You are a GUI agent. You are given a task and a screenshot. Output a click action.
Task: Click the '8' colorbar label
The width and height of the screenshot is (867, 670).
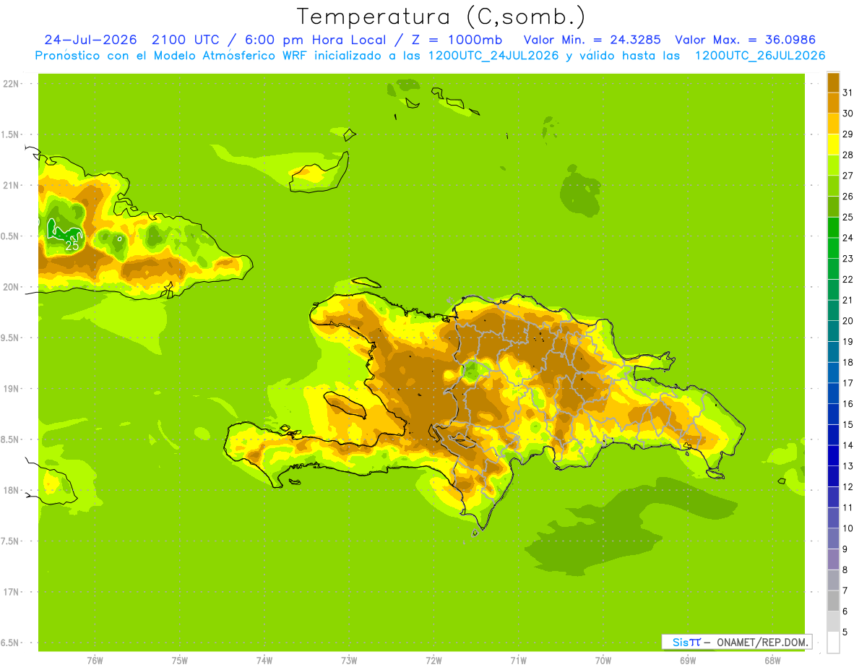coord(845,570)
